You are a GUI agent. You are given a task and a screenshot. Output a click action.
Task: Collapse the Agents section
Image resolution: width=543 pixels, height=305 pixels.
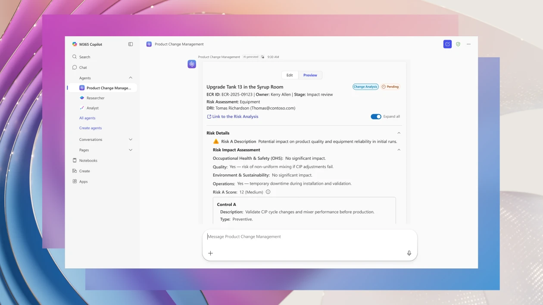tap(131, 78)
